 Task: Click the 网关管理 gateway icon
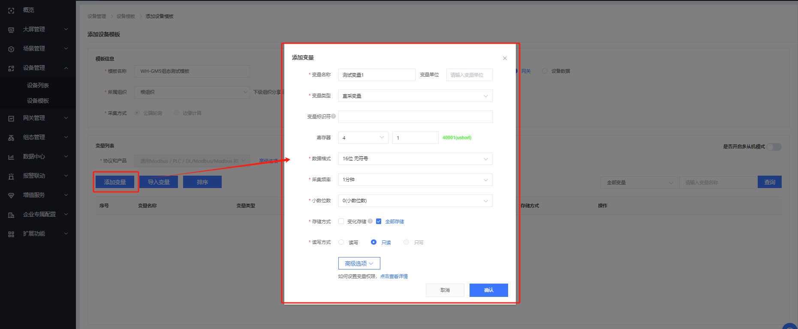pos(11,118)
